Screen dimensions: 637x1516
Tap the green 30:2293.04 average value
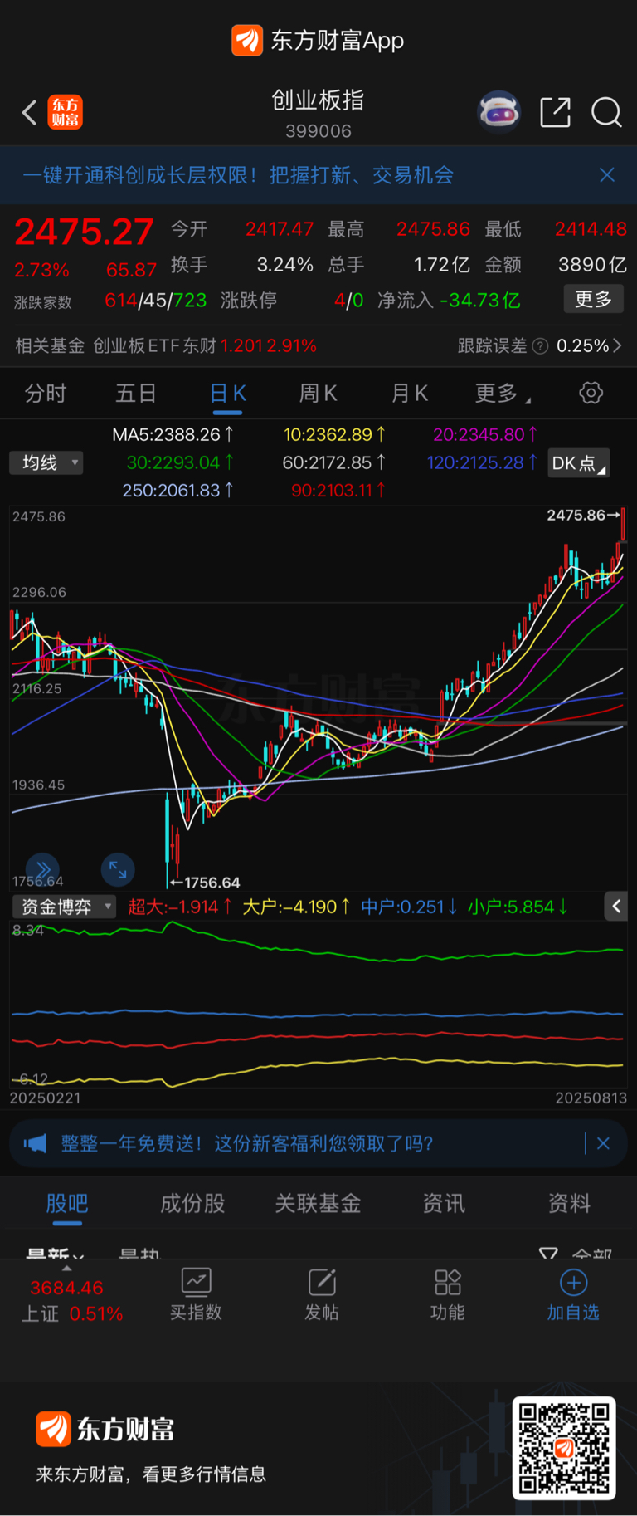180,462
